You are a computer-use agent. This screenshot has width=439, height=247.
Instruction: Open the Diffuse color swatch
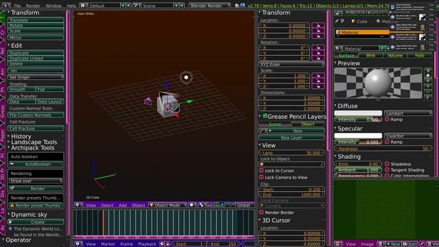(358, 113)
